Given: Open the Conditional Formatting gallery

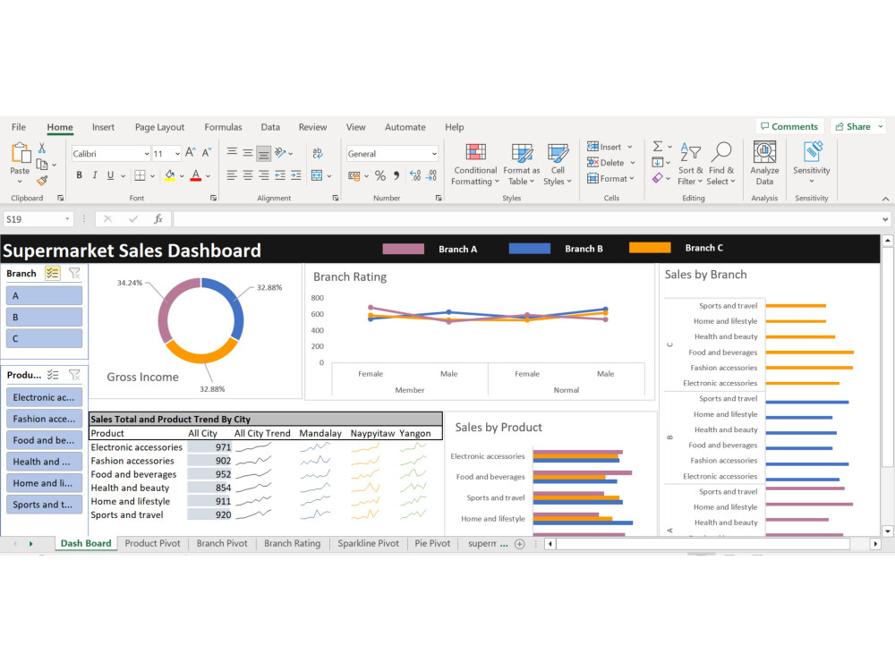Looking at the screenshot, I should coord(474,163).
